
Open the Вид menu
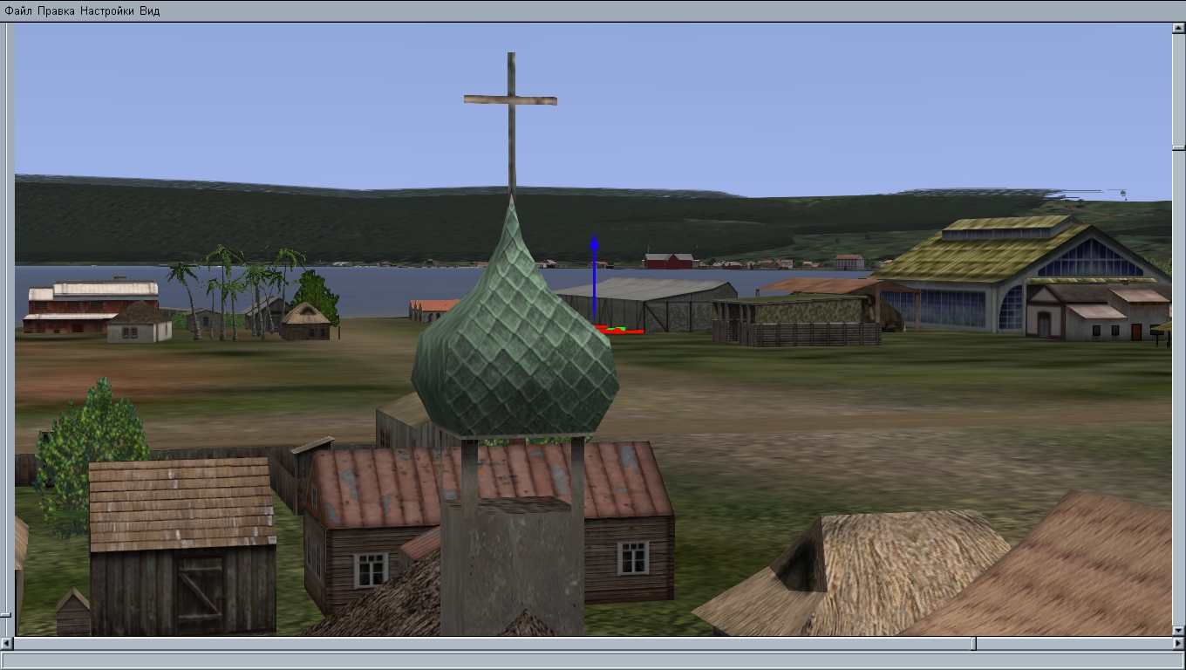(150, 11)
